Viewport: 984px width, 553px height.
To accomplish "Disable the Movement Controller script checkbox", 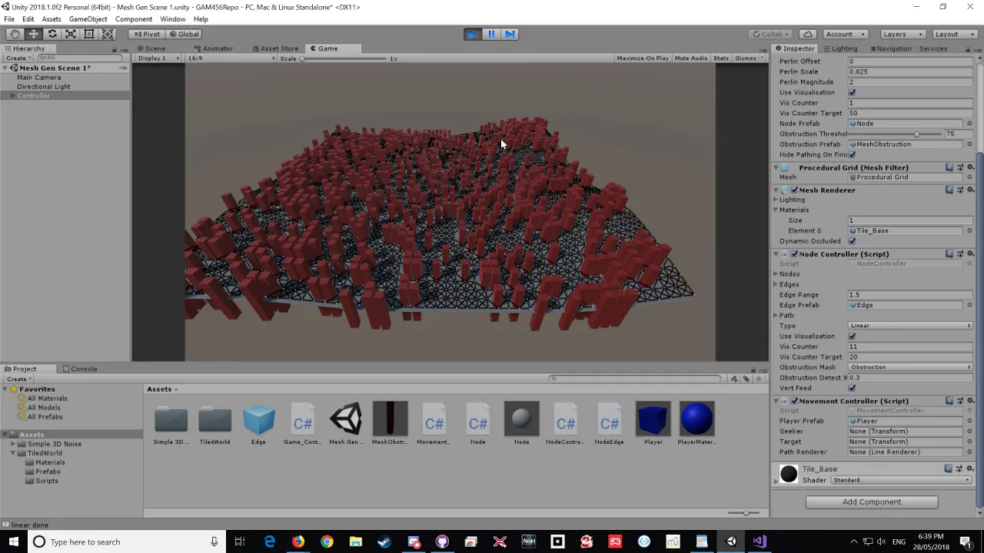I will coord(794,400).
